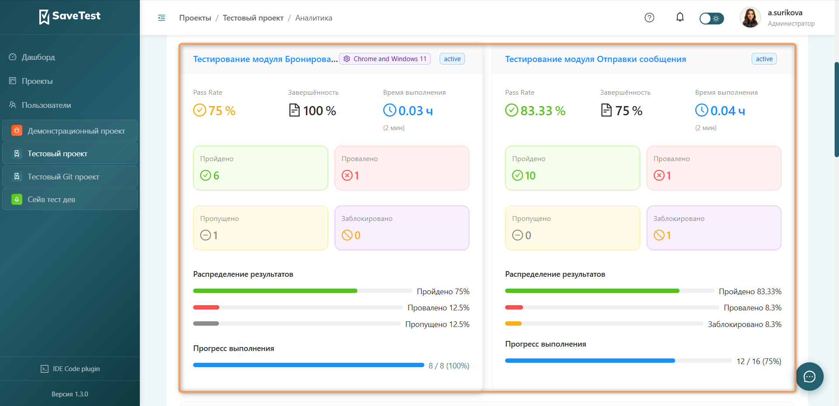This screenshot has width=839, height=406.
Task: Click the 8 / 8 (100%) progress bar
Action: click(309, 365)
